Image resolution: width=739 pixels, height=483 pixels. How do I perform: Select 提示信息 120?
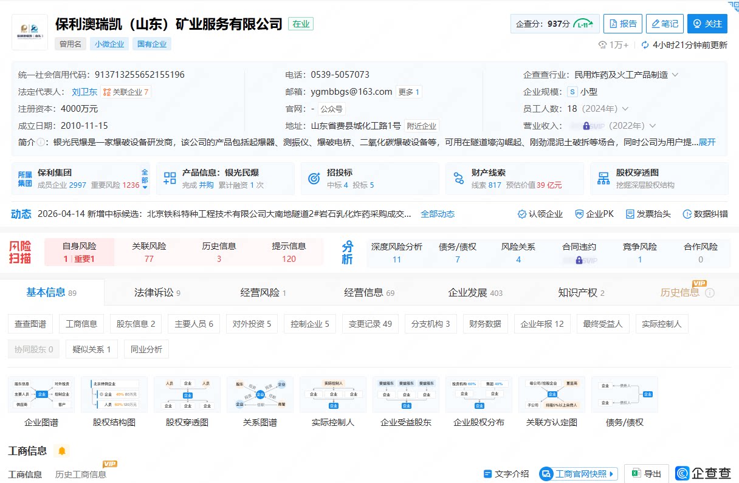[x=289, y=252]
